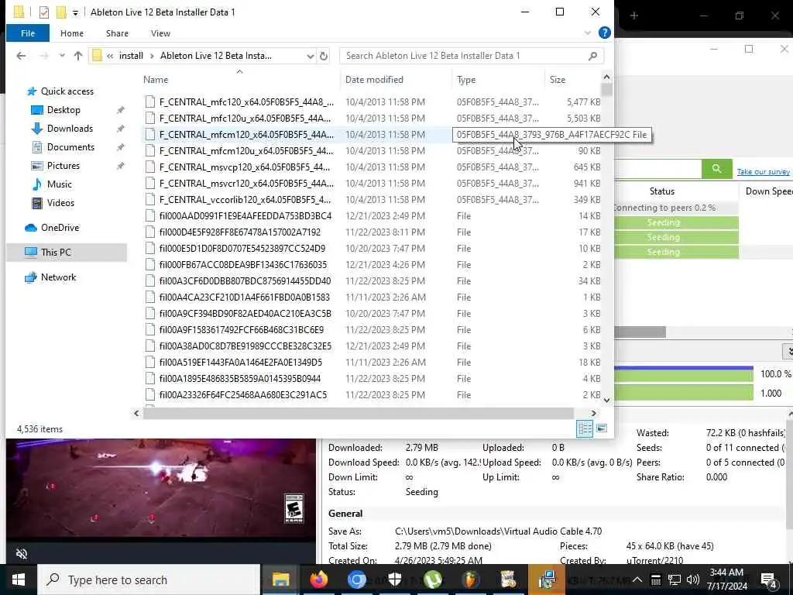Unmute the video using the muted speaker icon
Image resolution: width=793 pixels, height=595 pixels.
coord(22,554)
